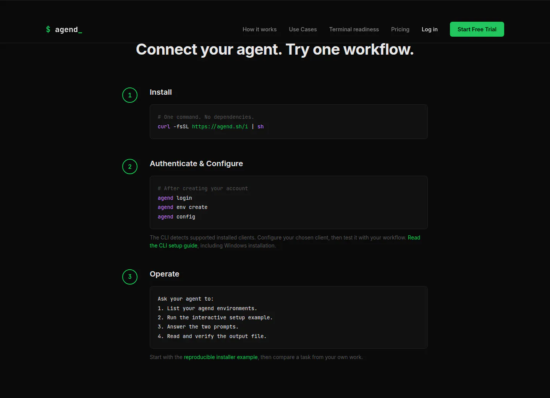This screenshot has width=550, height=398.
Task: Click the green dollar sign icon
Action: tap(48, 29)
